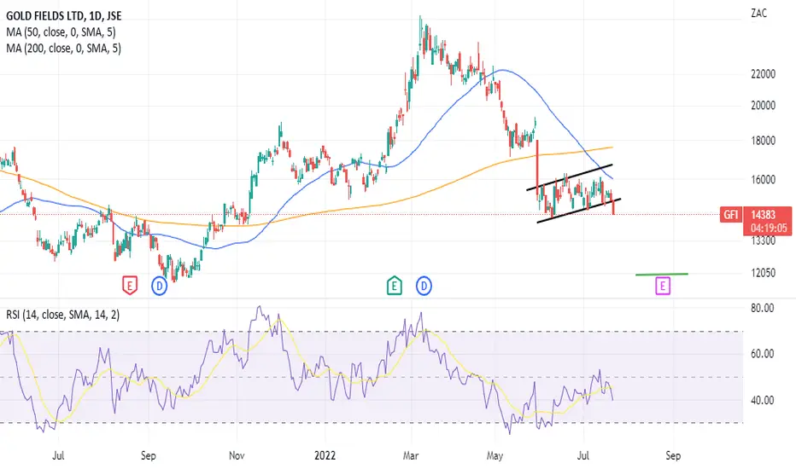Screen dimensions: 796x469
Task: Click the 20000 price axis label
Action: pyautogui.click(x=763, y=106)
